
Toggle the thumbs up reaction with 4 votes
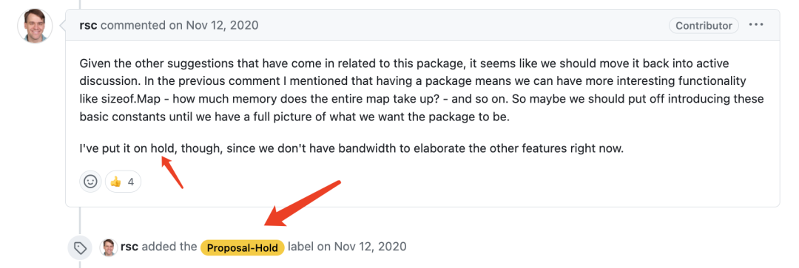[123, 182]
